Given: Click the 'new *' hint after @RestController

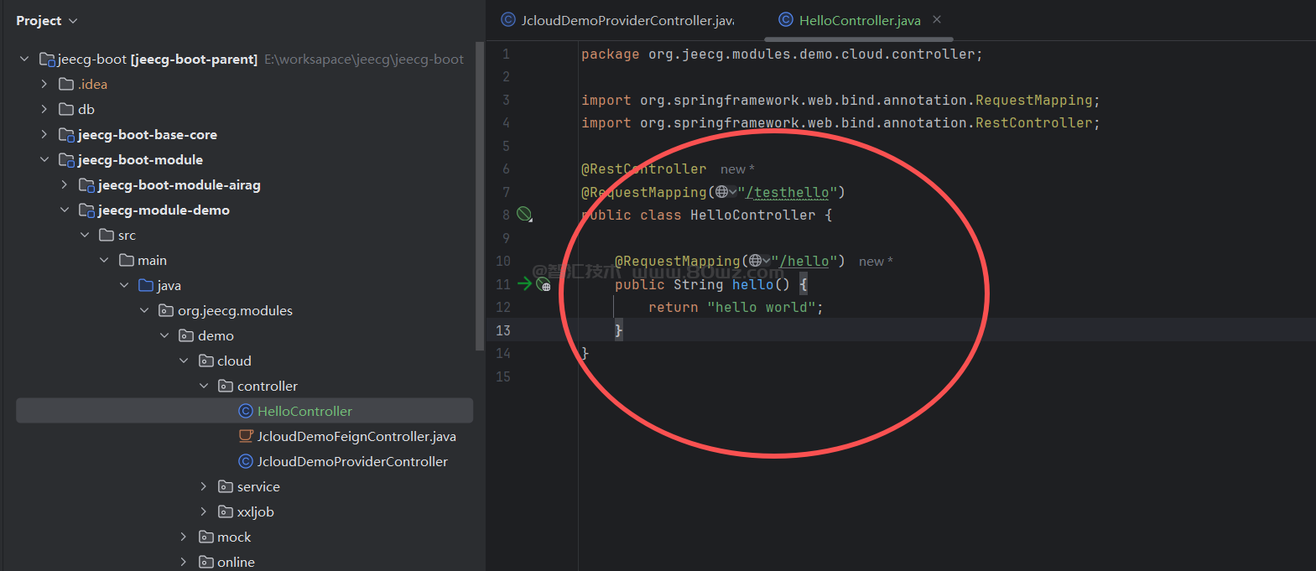Looking at the screenshot, I should coord(737,169).
